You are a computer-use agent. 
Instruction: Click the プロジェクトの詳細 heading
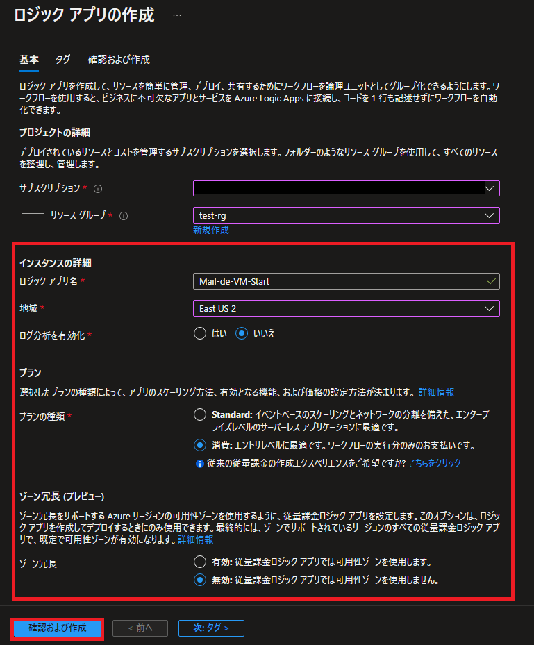(x=55, y=133)
